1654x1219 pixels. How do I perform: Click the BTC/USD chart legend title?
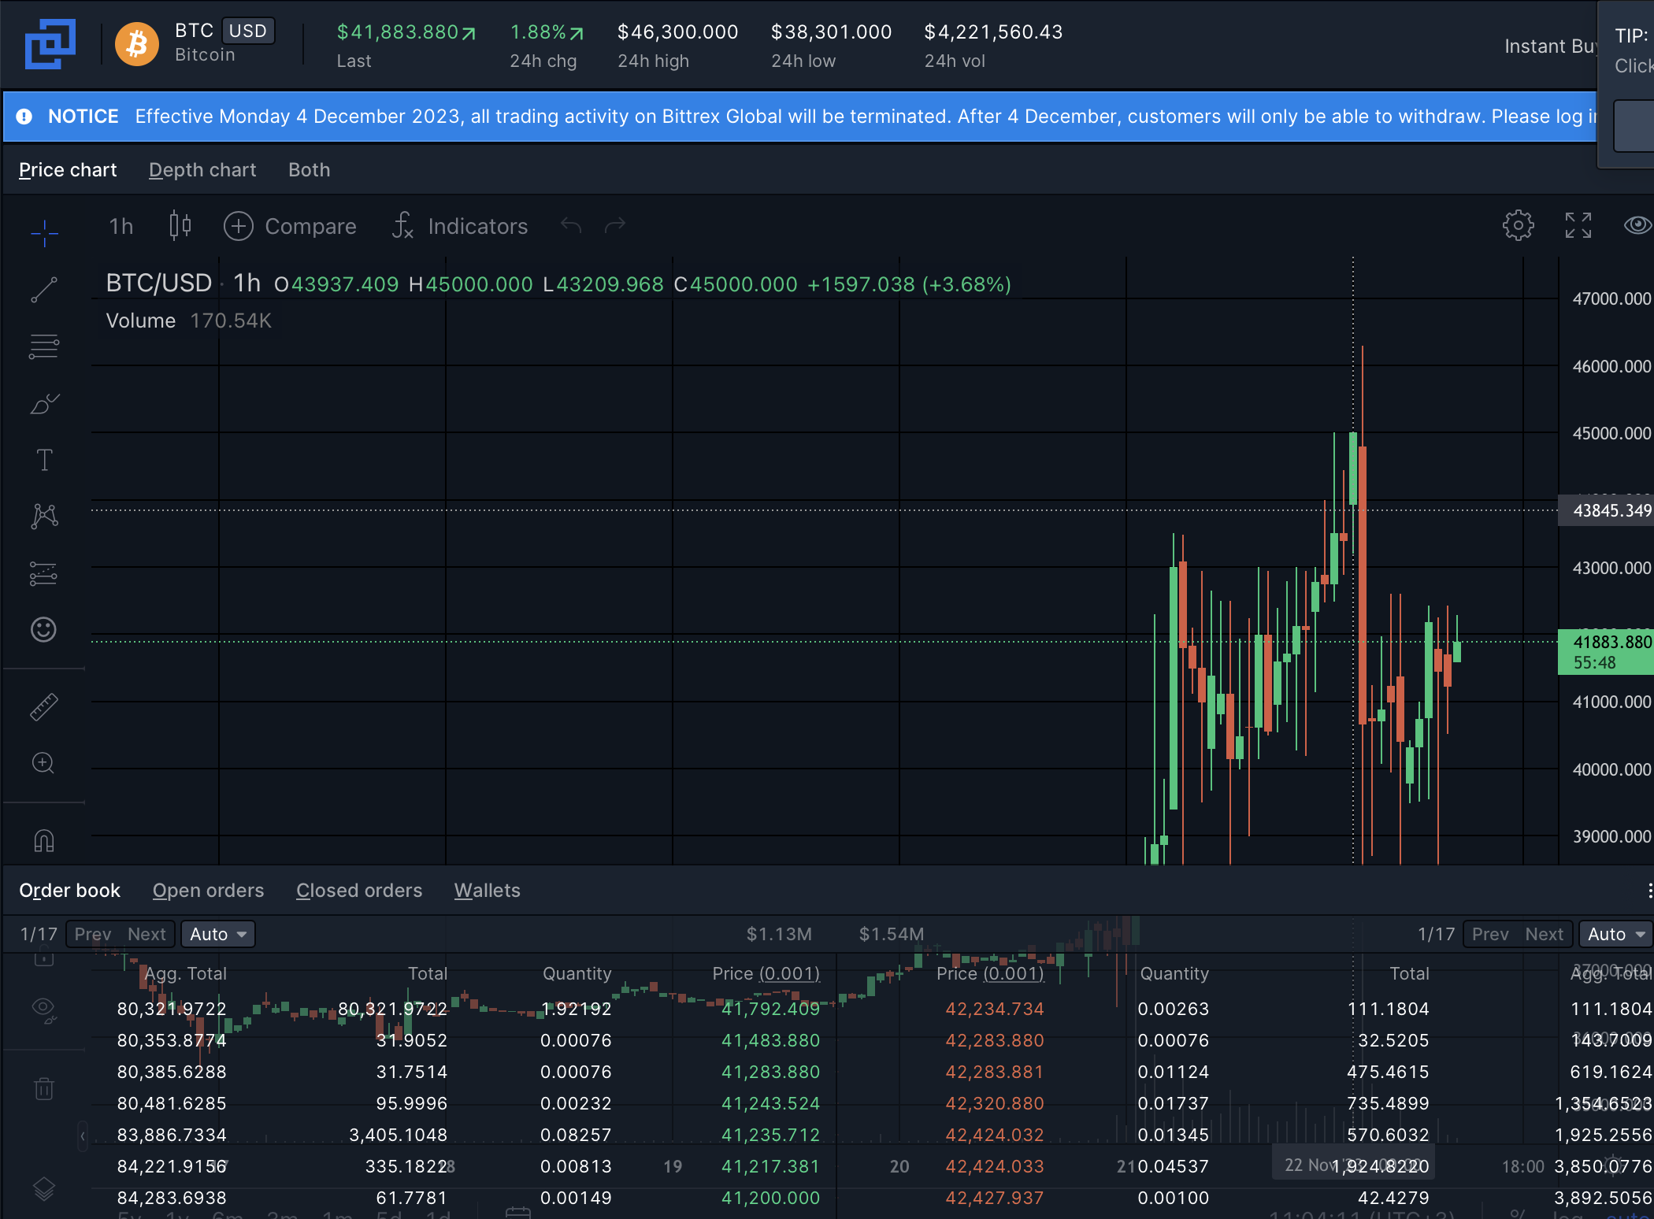159,283
